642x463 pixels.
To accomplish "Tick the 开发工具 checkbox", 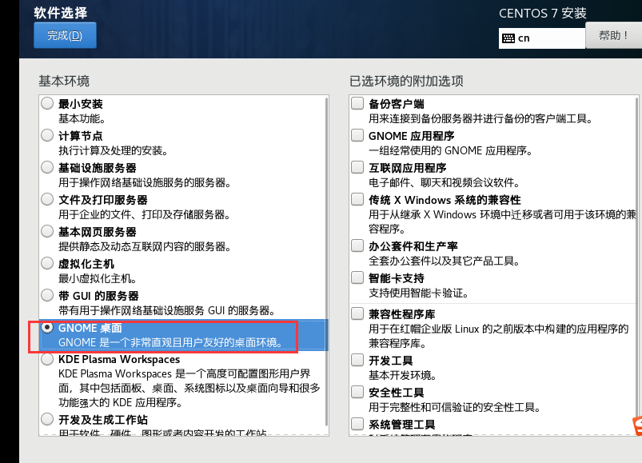I will 357,360.
